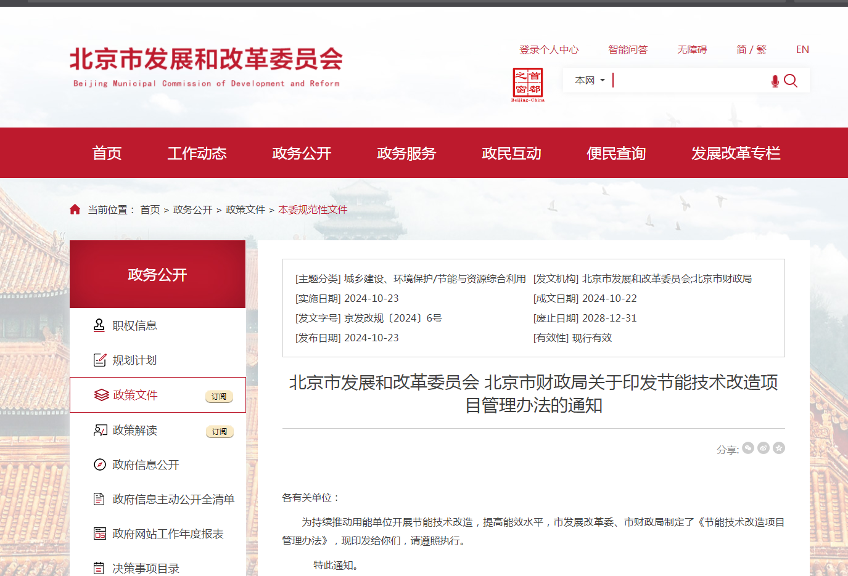
Task: Click the voice search microphone icon
Action: click(775, 81)
